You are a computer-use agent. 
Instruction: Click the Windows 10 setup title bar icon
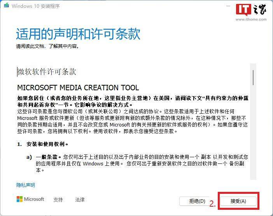7,5
